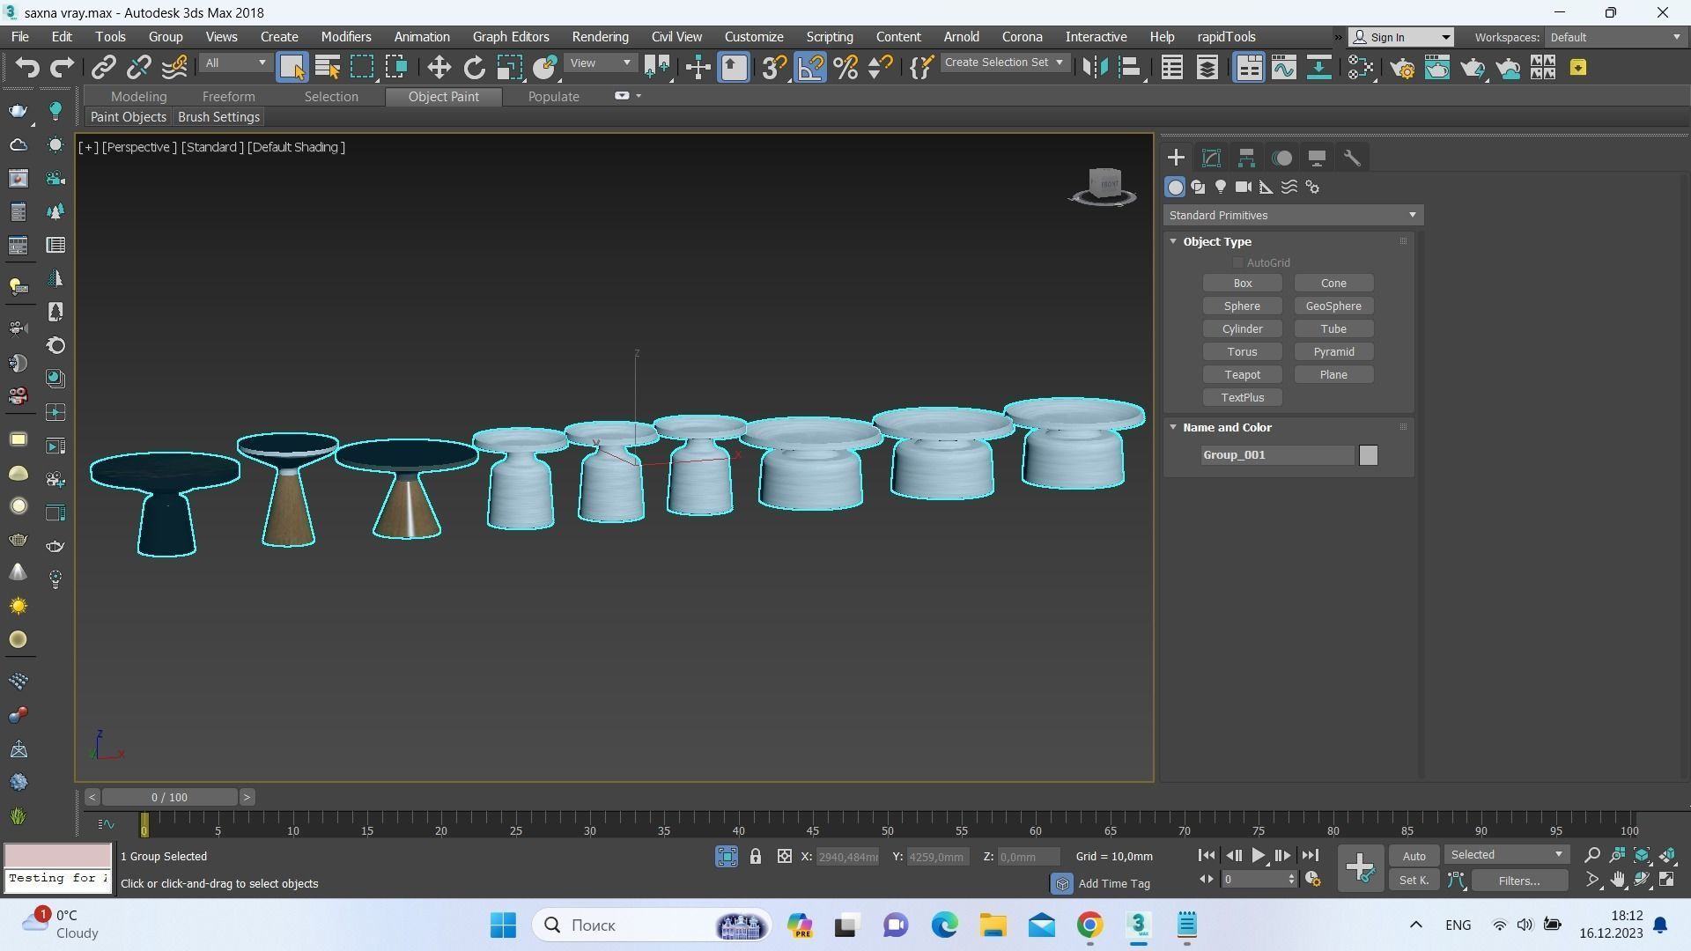Open Standard Primitives dropdown
This screenshot has height=951, width=1691.
[1293, 216]
